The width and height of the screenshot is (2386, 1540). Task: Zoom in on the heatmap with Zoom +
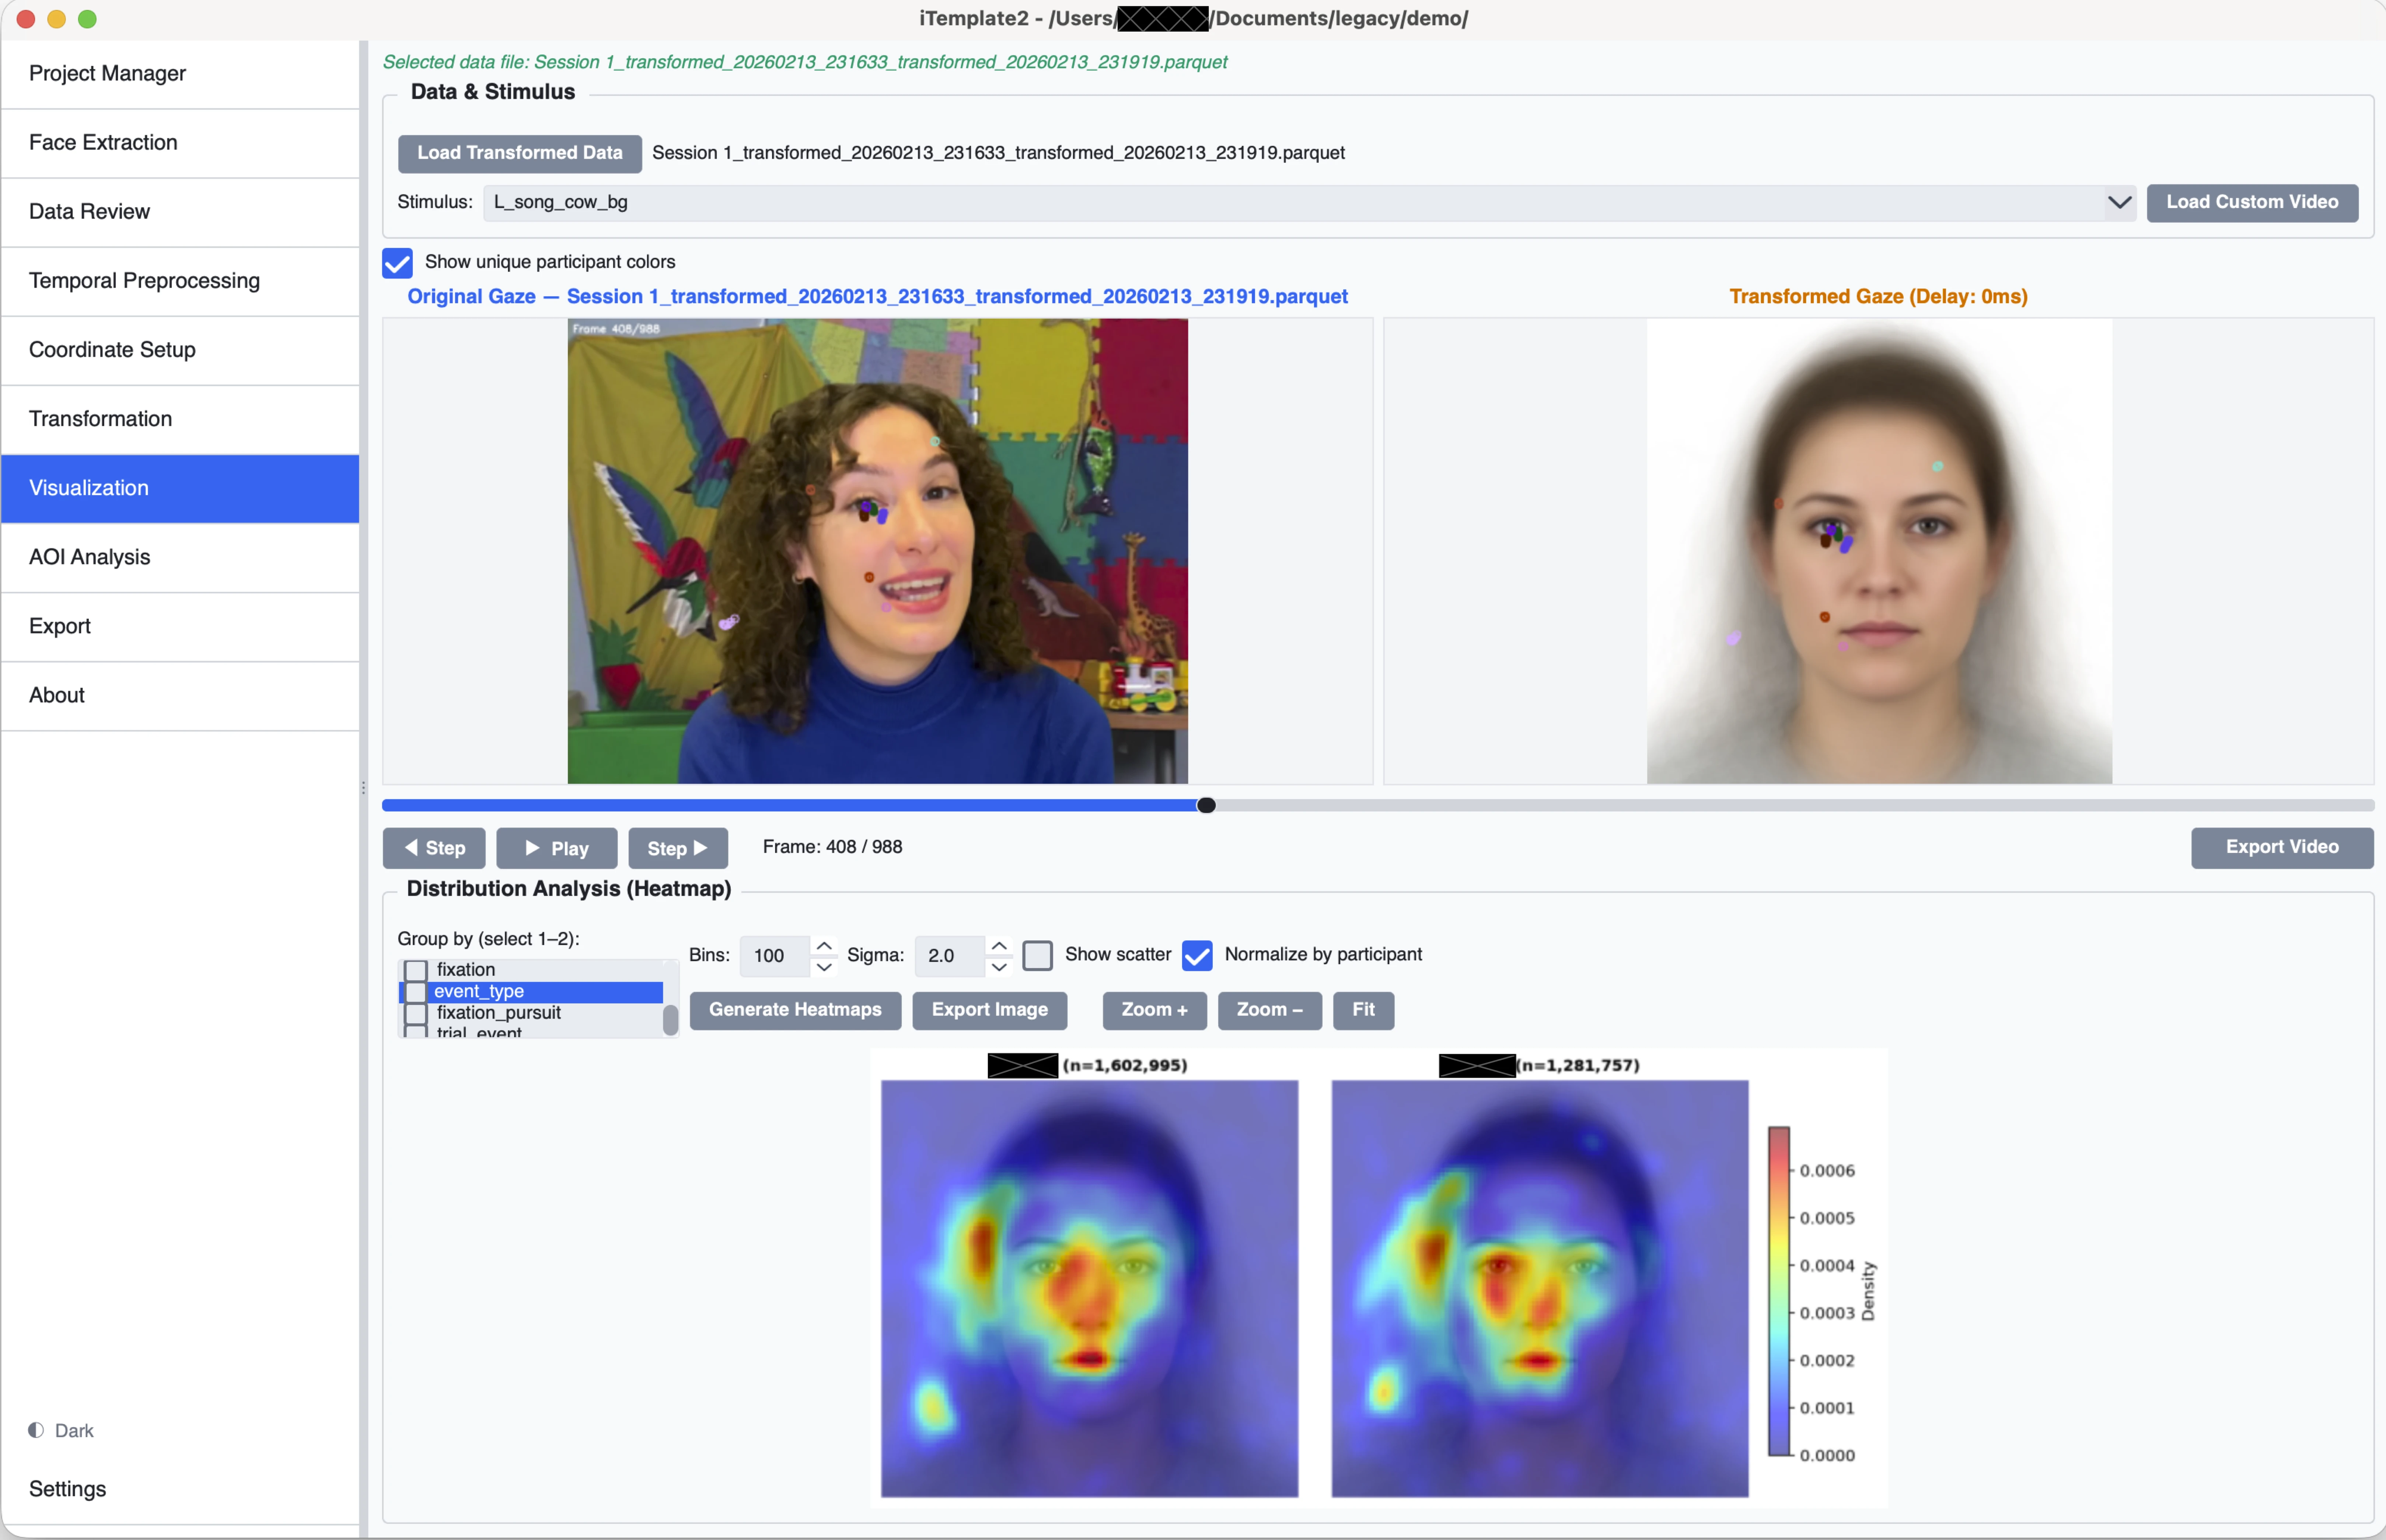point(1154,1010)
